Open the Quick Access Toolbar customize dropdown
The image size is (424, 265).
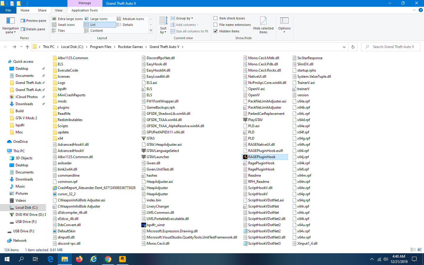(24, 4)
